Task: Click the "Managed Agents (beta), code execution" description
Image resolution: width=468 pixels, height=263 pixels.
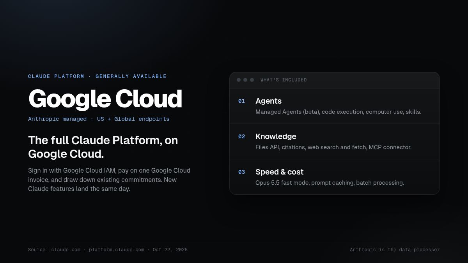Action: point(338,112)
